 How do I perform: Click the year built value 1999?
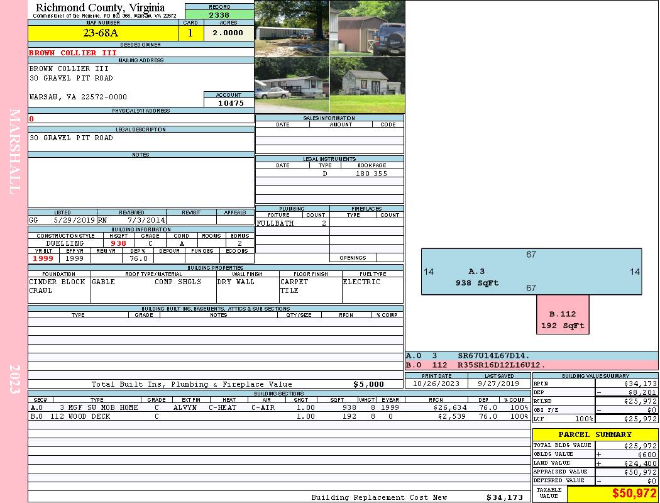coord(43,258)
